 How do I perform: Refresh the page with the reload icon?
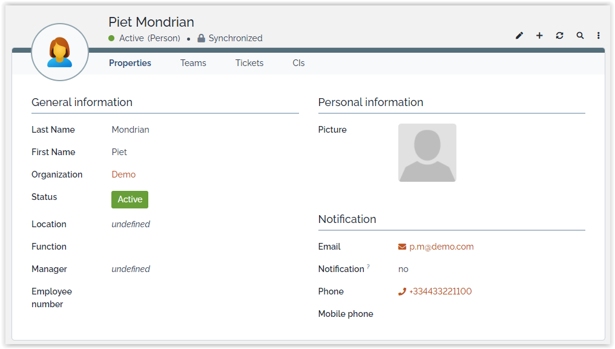[x=559, y=36]
